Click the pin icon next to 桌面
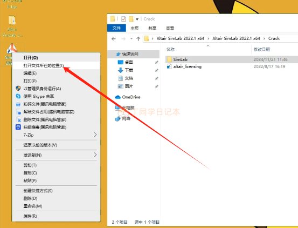This screenshot has height=228, width=298. [x=157, y=62]
